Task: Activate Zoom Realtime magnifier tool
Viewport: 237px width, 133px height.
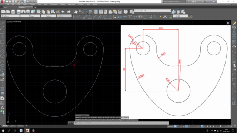Action: 81,11
